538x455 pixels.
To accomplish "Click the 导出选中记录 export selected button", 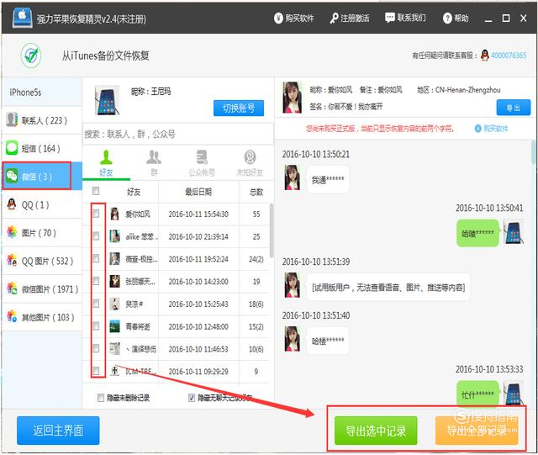I will coord(376,431).
